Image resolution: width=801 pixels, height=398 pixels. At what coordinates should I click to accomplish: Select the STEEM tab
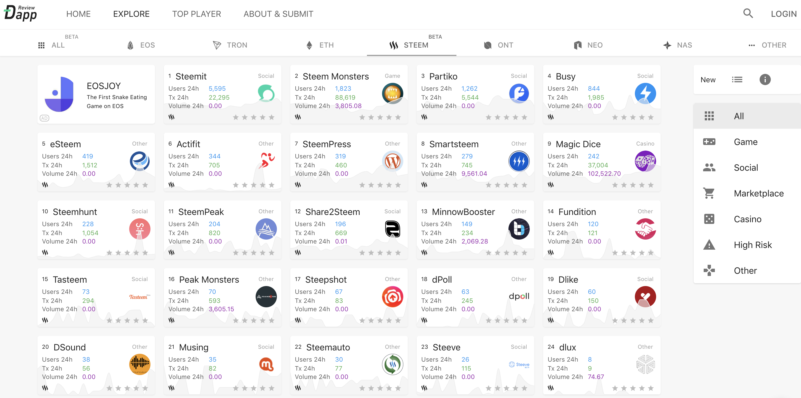pyautogui.click(x=411, y=45)
